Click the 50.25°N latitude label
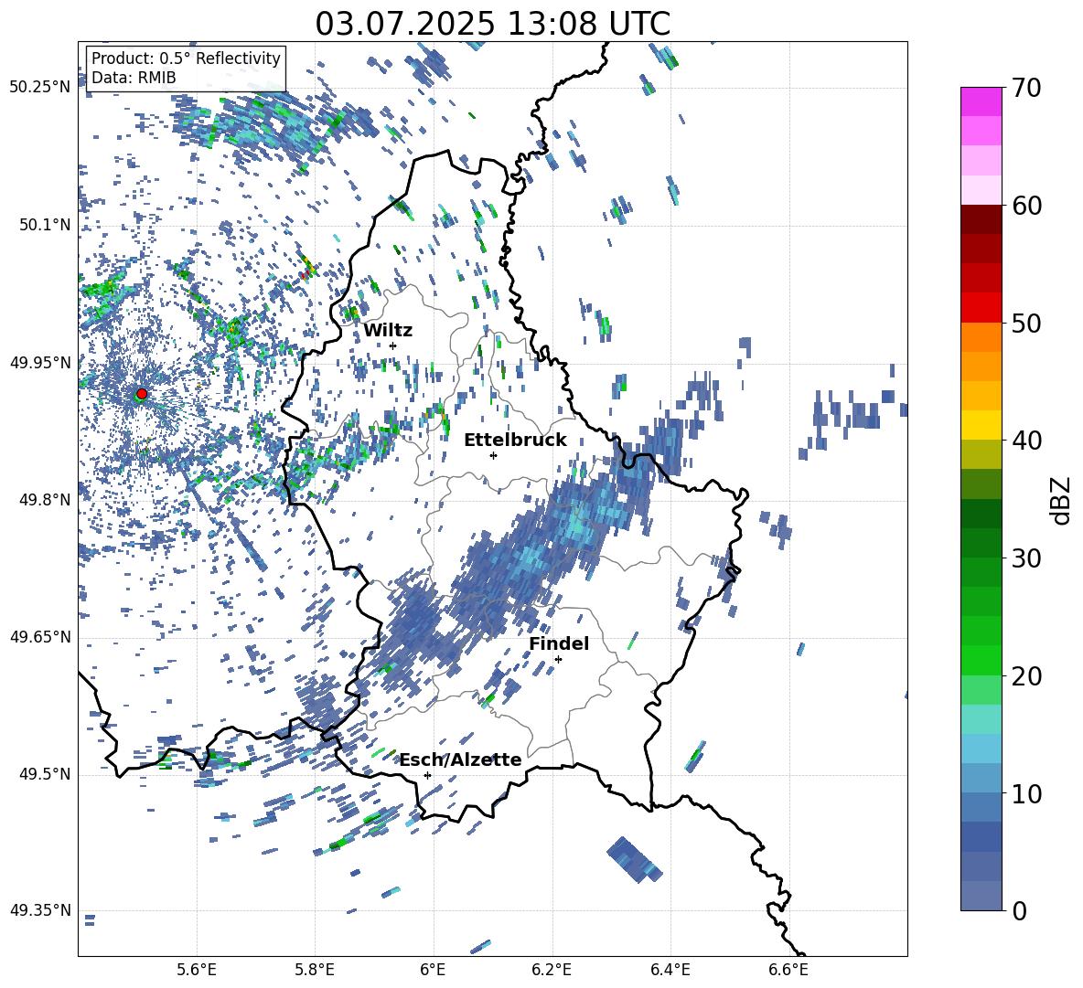The height and width of the screenshot is (988, 1083). coord(40,88)
